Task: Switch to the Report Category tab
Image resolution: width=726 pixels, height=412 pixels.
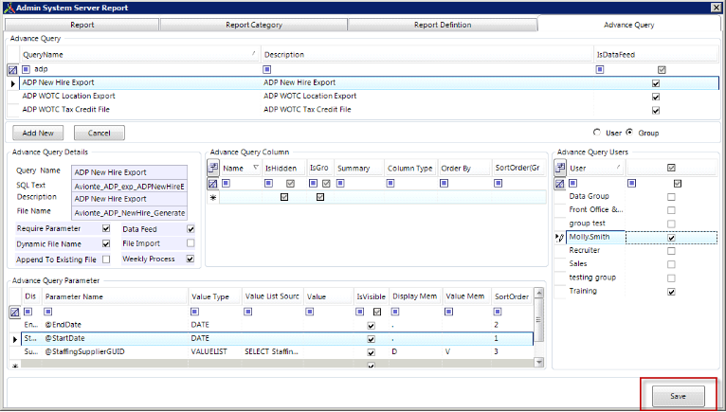Action: (x=254, y=25)
